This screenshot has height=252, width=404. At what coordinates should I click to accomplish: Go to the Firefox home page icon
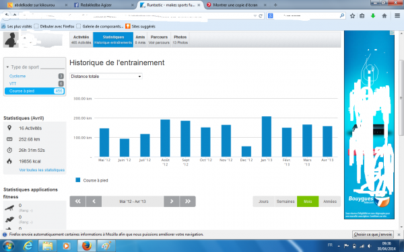point(384,16)
